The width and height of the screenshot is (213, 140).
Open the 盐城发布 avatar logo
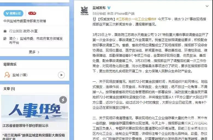tap(84, 10)
